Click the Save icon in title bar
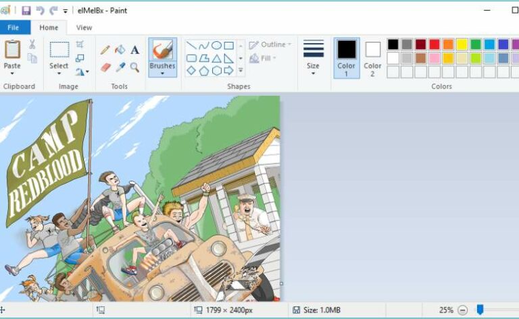The width and height of the screenshot is (519, 319). (x=26, y=11)
